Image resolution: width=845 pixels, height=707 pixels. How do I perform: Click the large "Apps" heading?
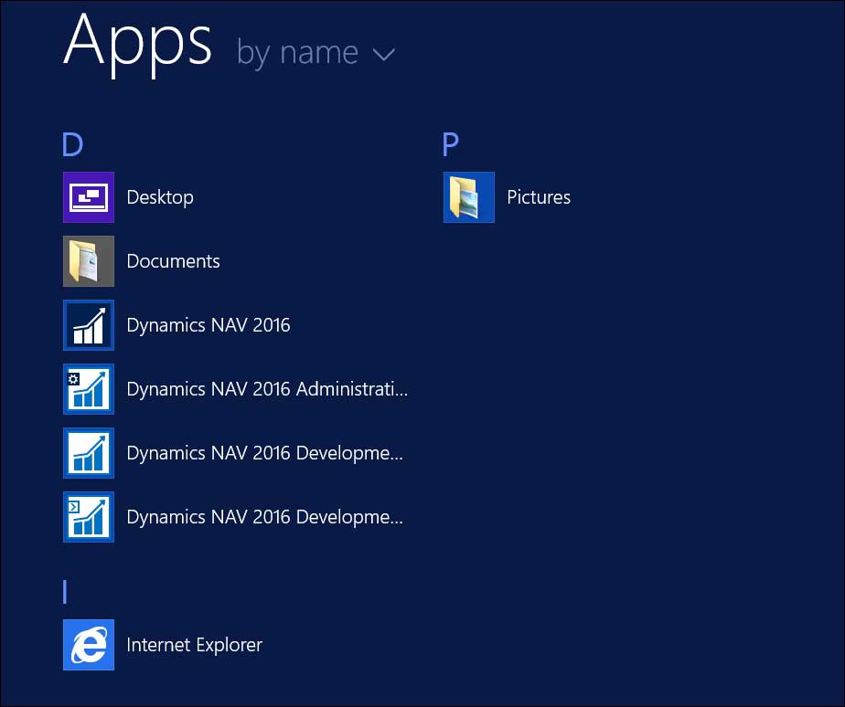point(137,44)
